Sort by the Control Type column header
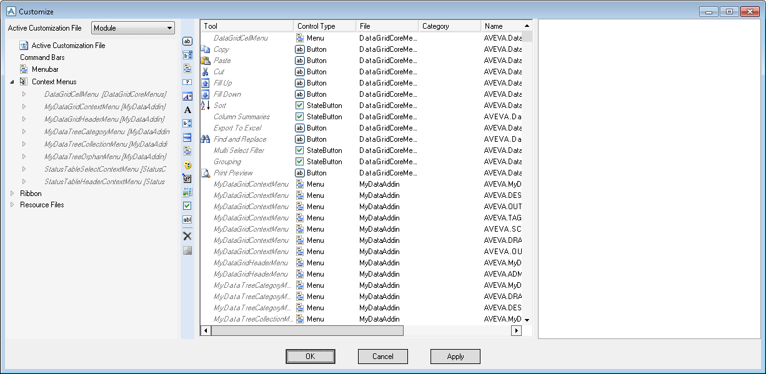 click(x=325, y=26)
